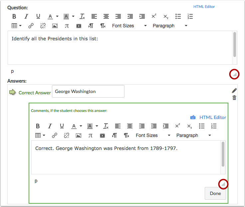This screenshot has height=207, width=245.
Task: Edit answer comments with pencil icon
Action: click(234, 90)
